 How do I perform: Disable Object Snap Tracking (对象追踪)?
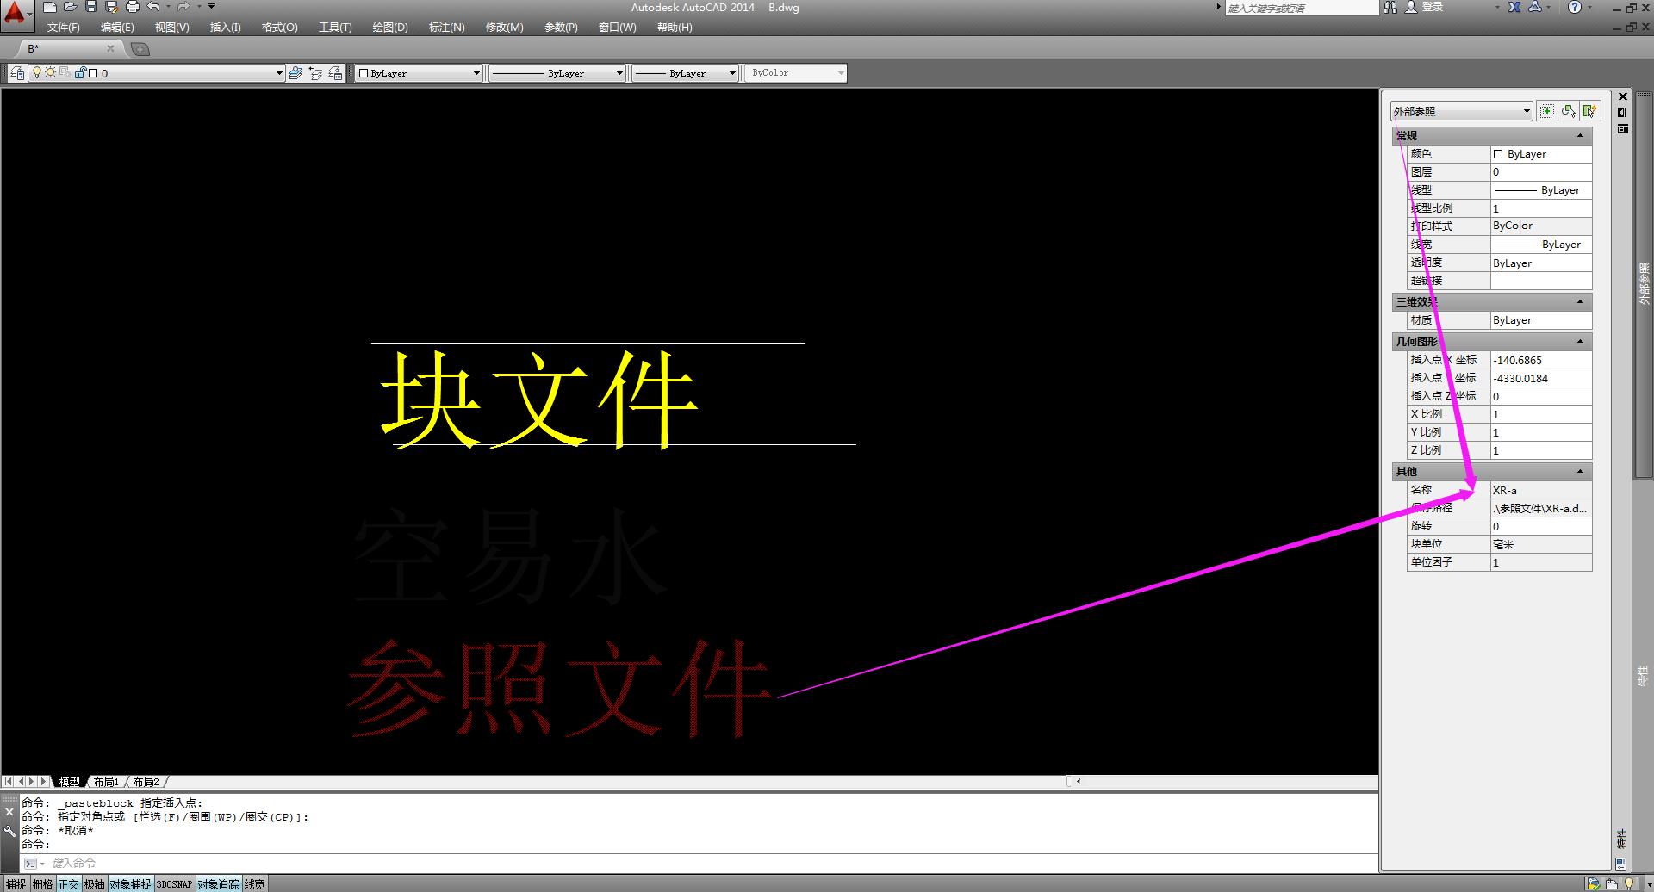click(x=219, y=884)
